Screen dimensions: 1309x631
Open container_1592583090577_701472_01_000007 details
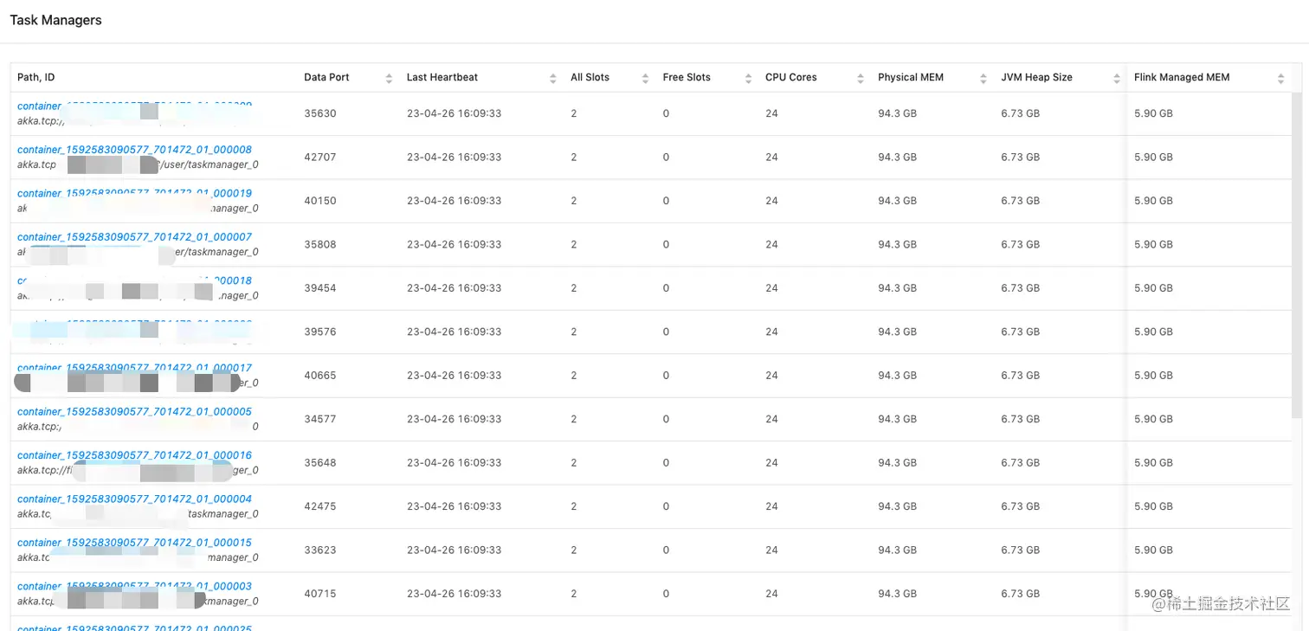click(x=133, y=236)
